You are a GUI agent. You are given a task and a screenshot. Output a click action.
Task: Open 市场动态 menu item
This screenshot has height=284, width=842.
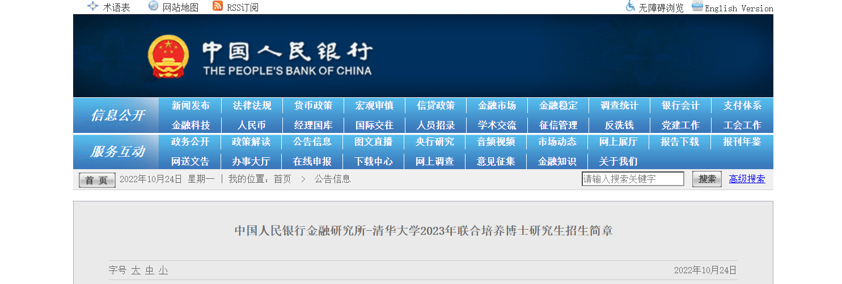click(x=558, y=142)
